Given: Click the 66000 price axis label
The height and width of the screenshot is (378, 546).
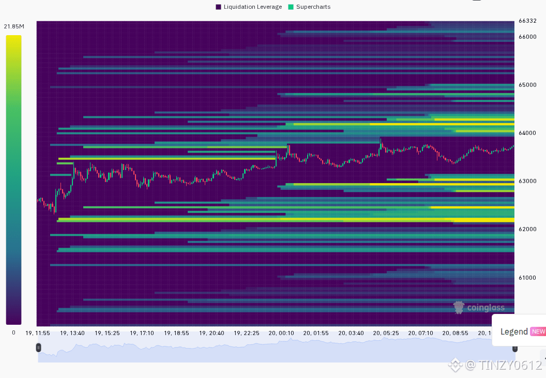Looking at the screenshot, I should [x=527, y=37].
